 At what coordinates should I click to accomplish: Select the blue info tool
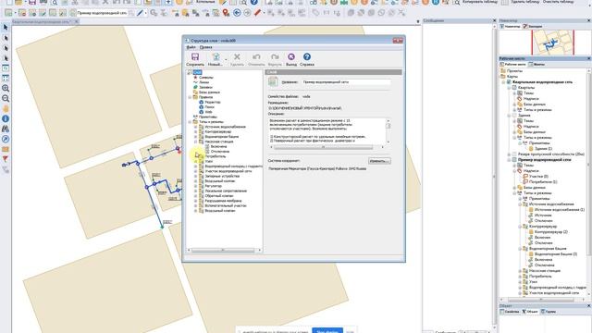6,119
